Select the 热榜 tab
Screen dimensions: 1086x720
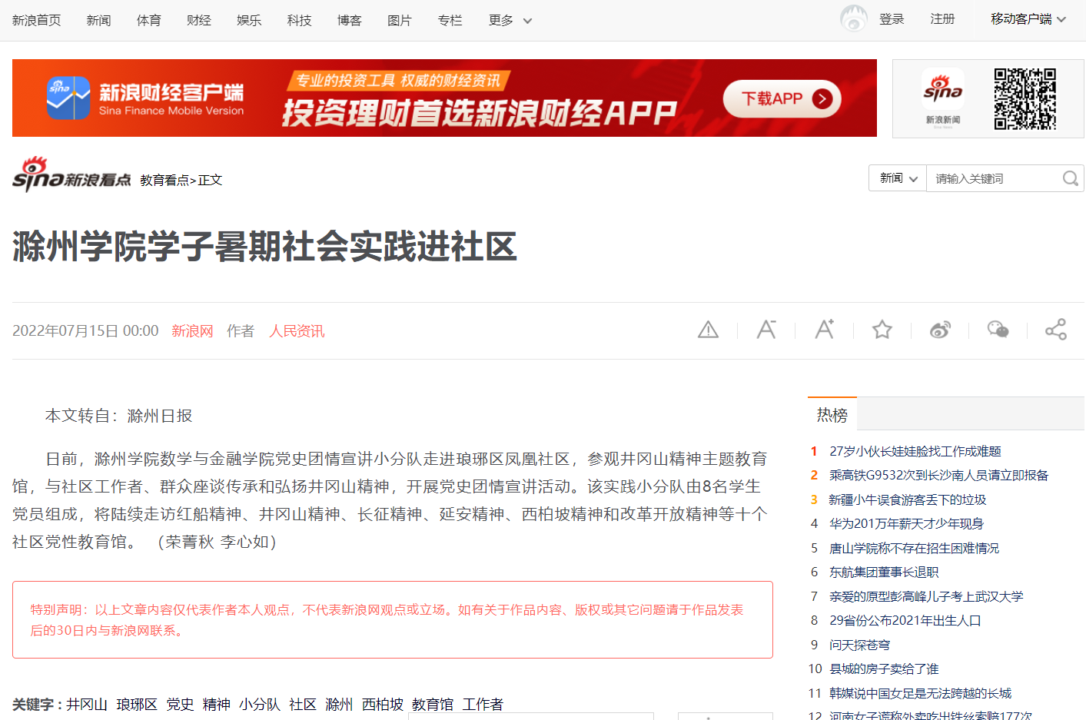click(832, 415)
